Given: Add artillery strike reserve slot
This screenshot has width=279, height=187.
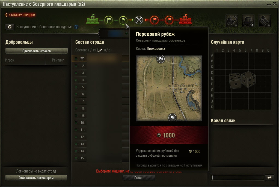Looking at the screenshot, I should (x=232, y=21).
